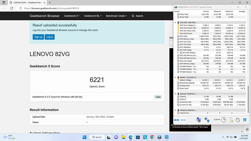Open Microsoft Store from taskbar

[x=138, y=137]
